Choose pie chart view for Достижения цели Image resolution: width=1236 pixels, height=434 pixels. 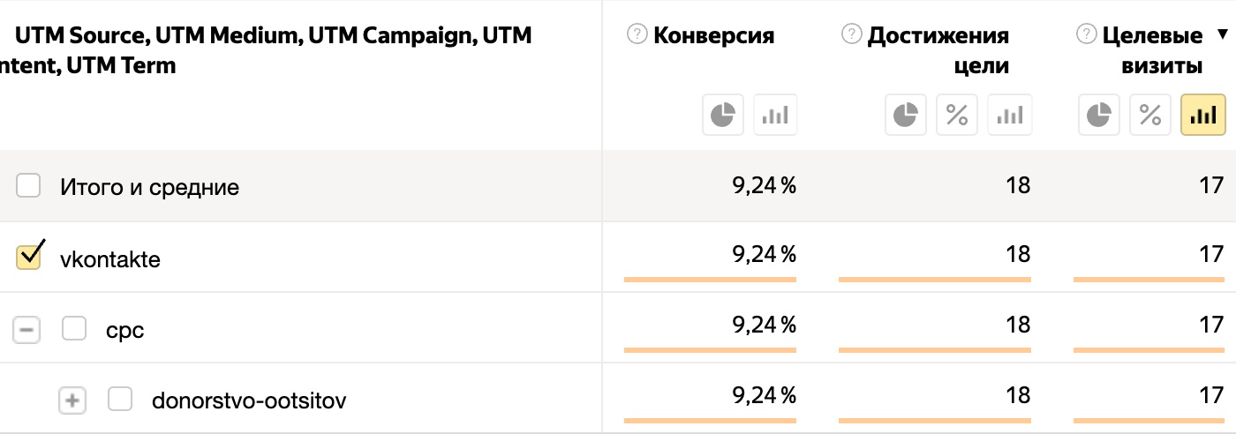coord(906,115)
